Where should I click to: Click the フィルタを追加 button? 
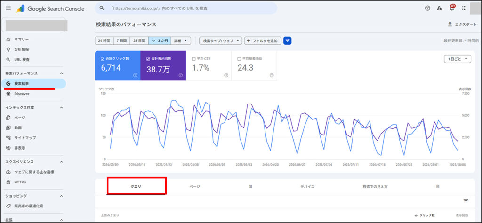pyautogui.click(x=263, y=40)
